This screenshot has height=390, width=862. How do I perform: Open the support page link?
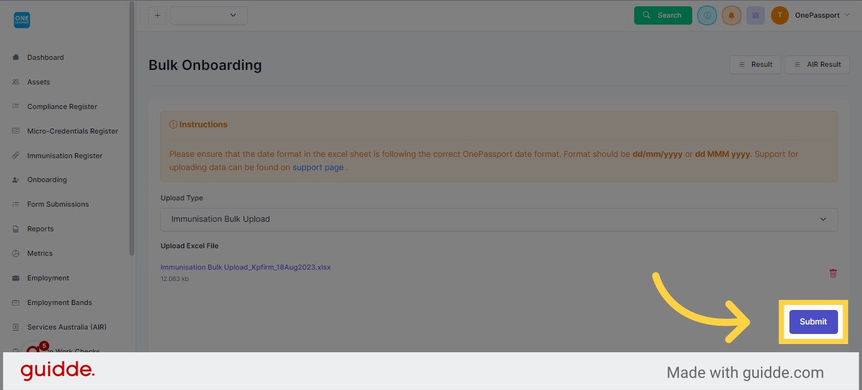click(x=318, y=168)
